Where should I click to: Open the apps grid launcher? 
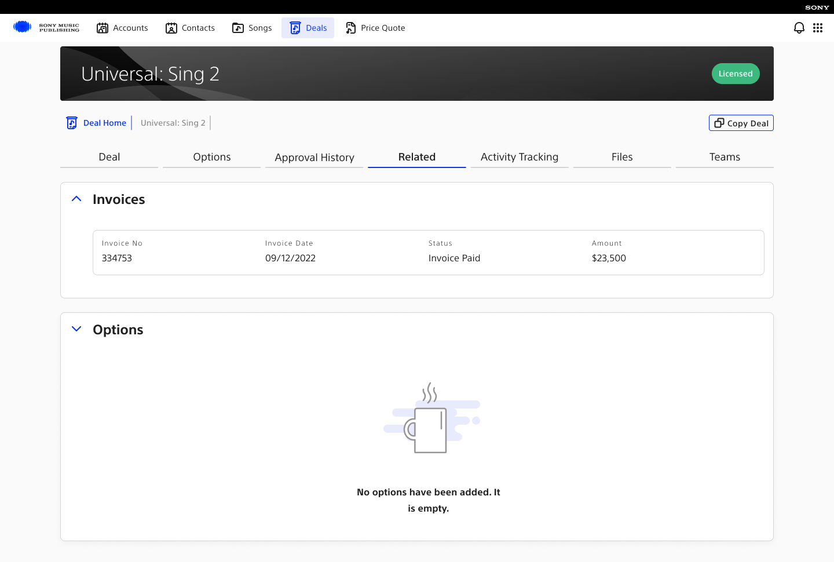point(818,28)
